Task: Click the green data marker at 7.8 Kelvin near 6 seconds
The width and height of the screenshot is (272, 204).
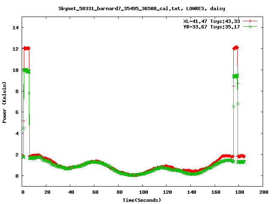Action: [x=29, y=93]
